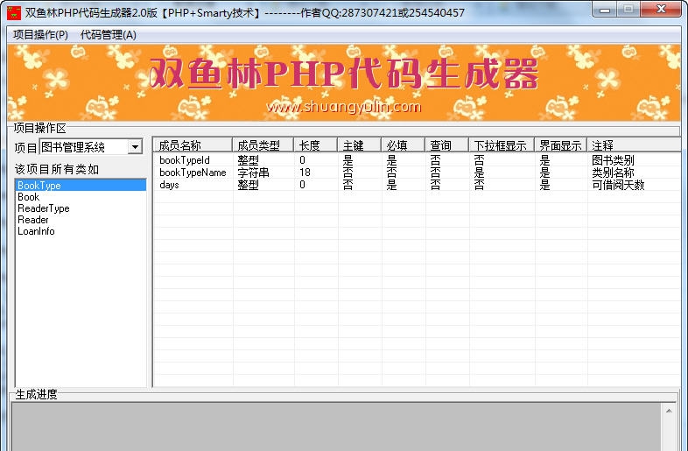Close the code generator window
688x451 pixels.
pyautogui.click(x=661, y=10)
